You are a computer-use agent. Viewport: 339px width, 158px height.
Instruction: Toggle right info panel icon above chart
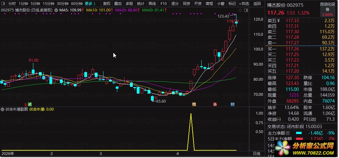tap(246, 10)
